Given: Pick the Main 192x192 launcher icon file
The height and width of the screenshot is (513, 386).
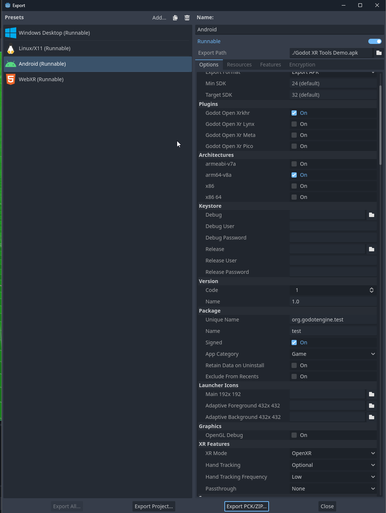Looking at the screenshot, I should [x=371, y=394].
